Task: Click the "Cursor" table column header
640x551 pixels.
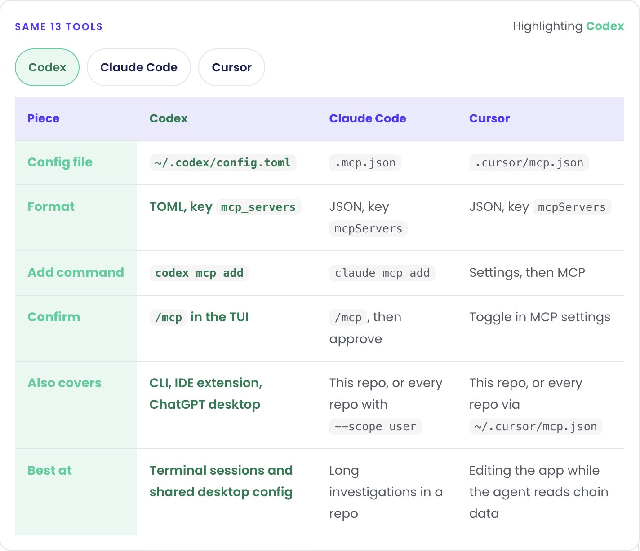Action: pos(489,118)
